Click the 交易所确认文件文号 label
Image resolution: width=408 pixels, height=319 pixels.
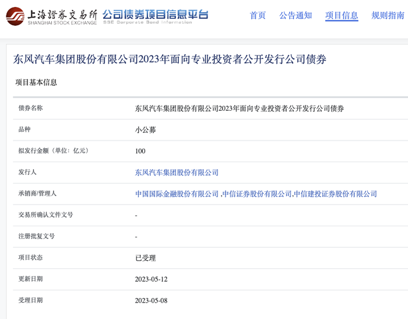click(45, 215)
